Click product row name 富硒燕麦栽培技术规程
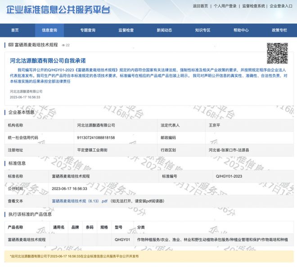The width and height of the screenshot is (297, 267). [27, 240]
